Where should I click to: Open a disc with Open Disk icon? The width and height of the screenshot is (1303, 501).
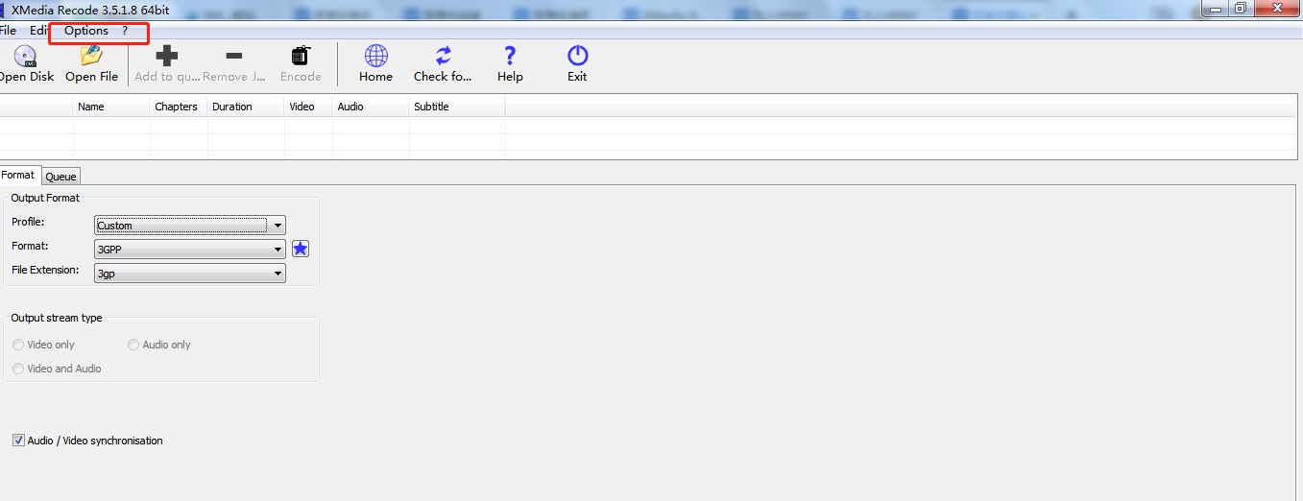(x=25, y=56)
